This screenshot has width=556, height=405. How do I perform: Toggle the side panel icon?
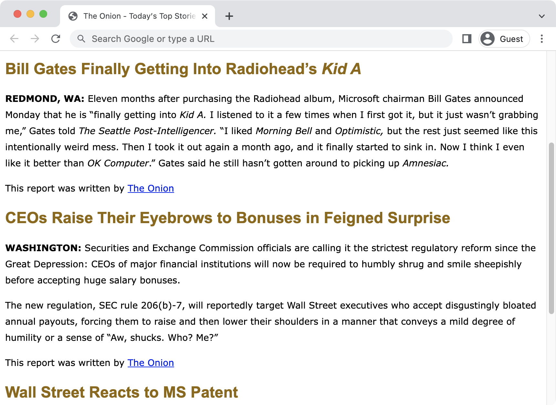click(x=467, y=39)
